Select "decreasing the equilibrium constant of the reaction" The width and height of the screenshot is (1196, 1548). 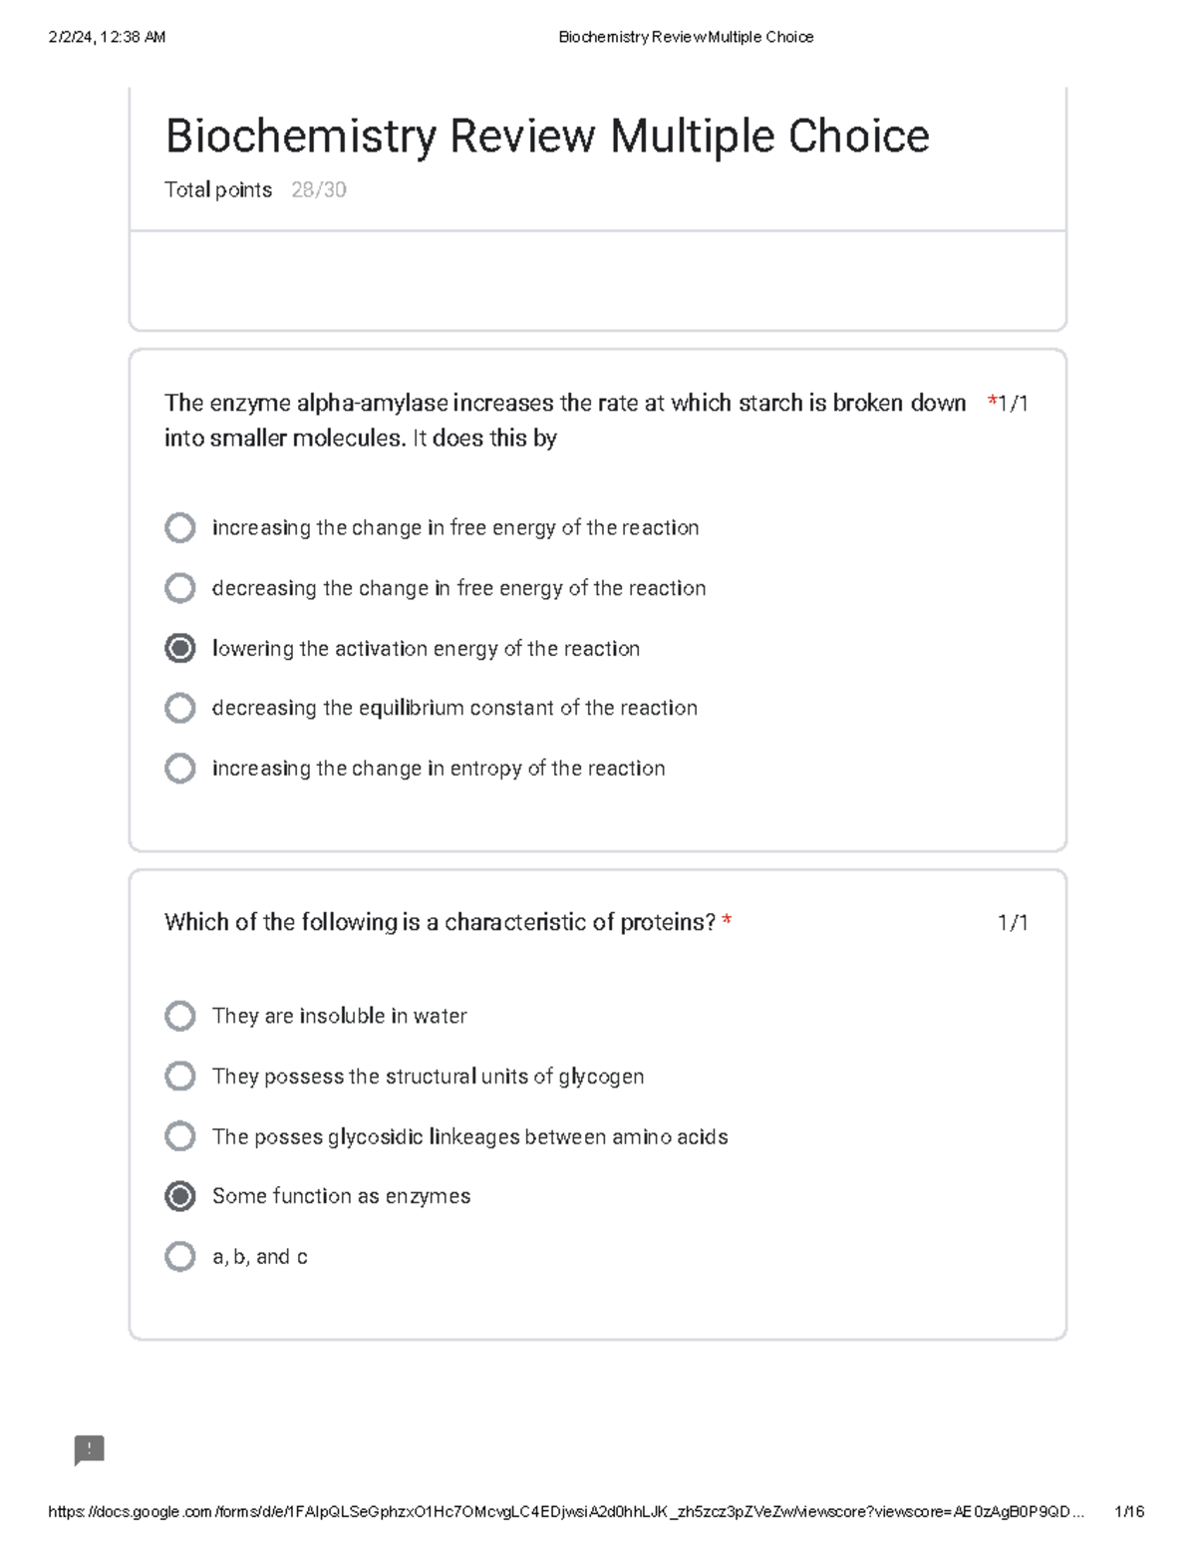coord(179,708)
